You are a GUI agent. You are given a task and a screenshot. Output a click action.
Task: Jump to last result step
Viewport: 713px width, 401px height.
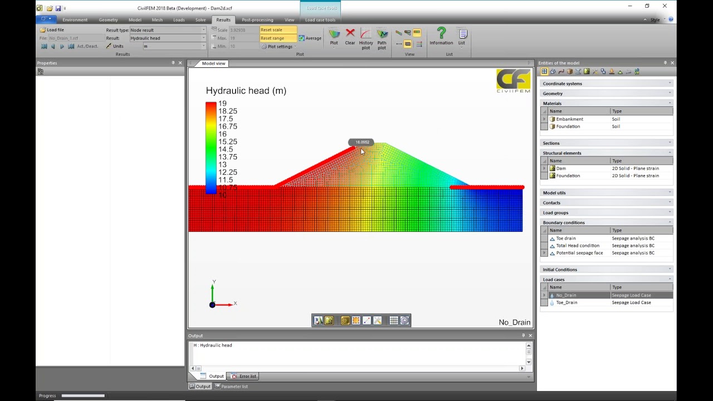click(71, 46)
